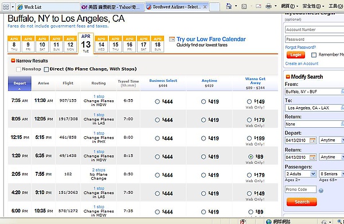The width and height of the screenshot is (344, 224).
Task: Collapse Narrow Results orange icon
Action: [13, 61]
